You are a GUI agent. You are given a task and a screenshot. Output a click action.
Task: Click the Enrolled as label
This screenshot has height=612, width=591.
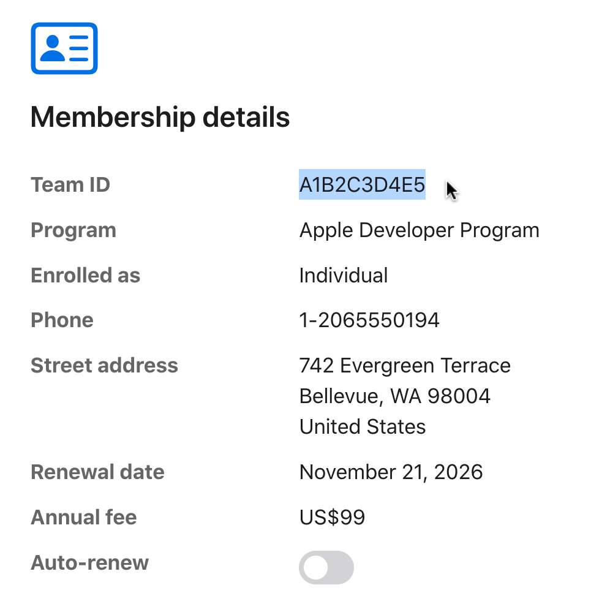pyautogui.click(x=85, y=276)
